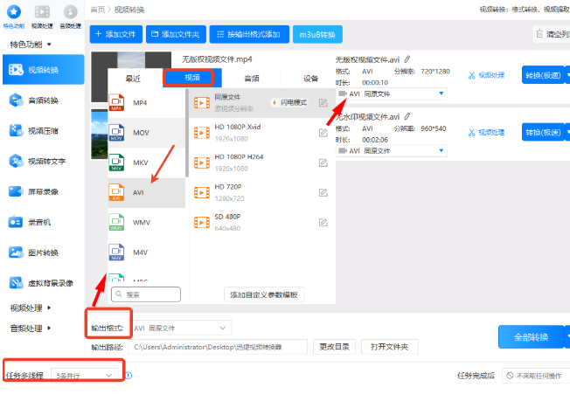
Task: Click the format 搜索 field
Action: coord(146,294)
